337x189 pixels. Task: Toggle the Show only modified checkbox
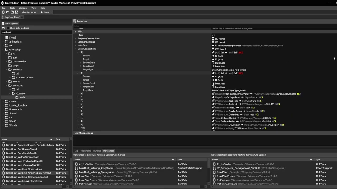(8, 28)
